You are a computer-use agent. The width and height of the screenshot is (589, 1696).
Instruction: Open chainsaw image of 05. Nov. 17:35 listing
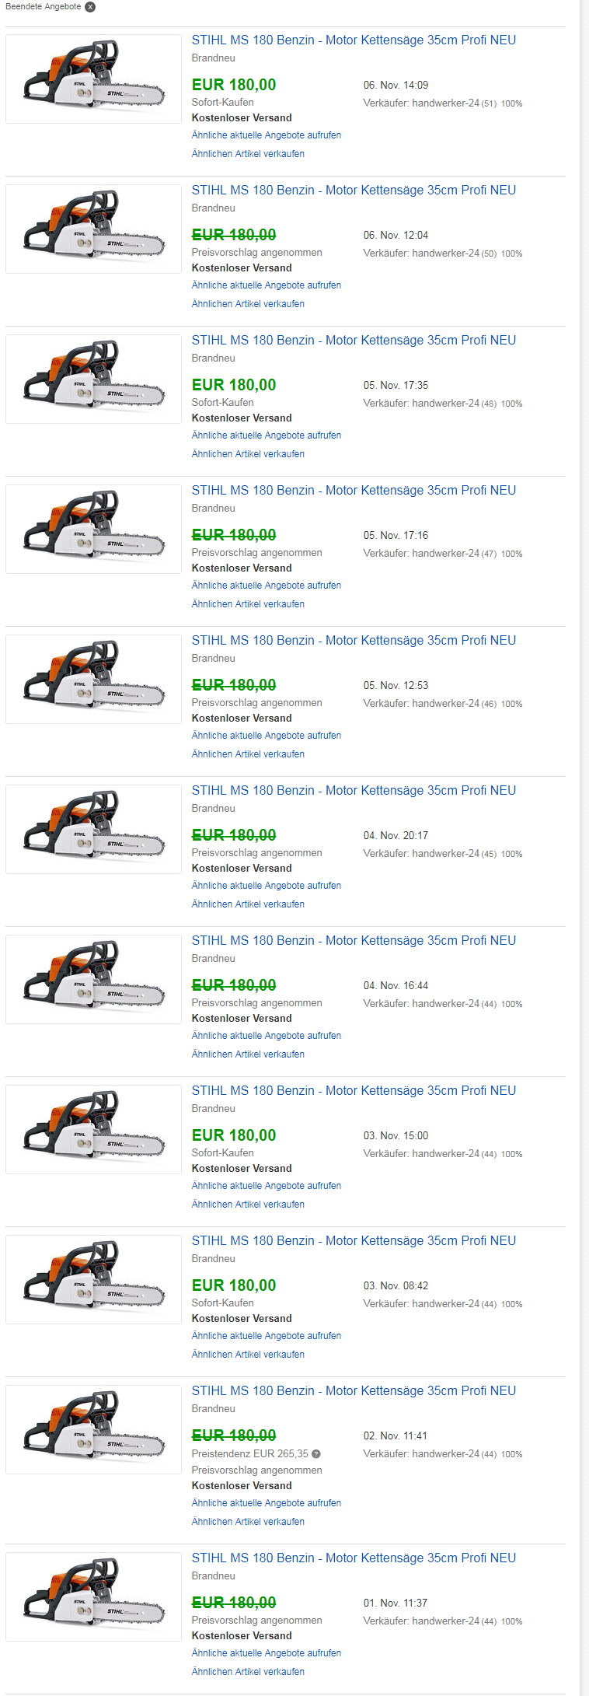[x=93, y=379]
